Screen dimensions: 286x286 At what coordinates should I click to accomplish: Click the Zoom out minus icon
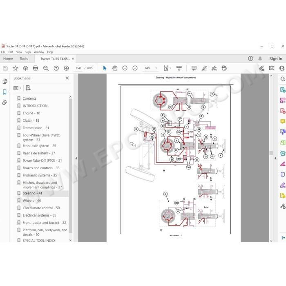pos(125,68)
